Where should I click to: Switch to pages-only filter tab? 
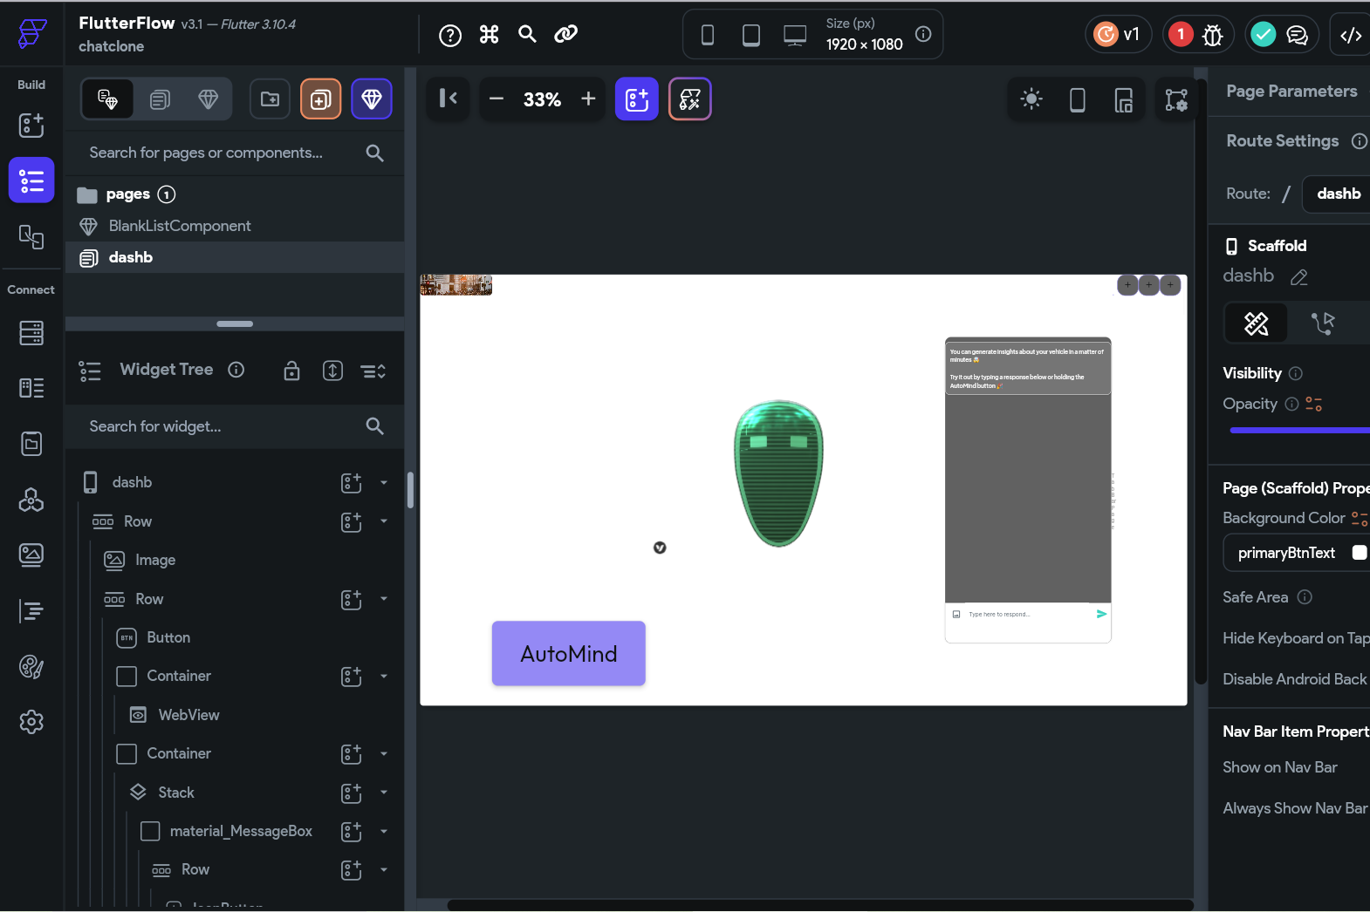(x=160, y=99)
